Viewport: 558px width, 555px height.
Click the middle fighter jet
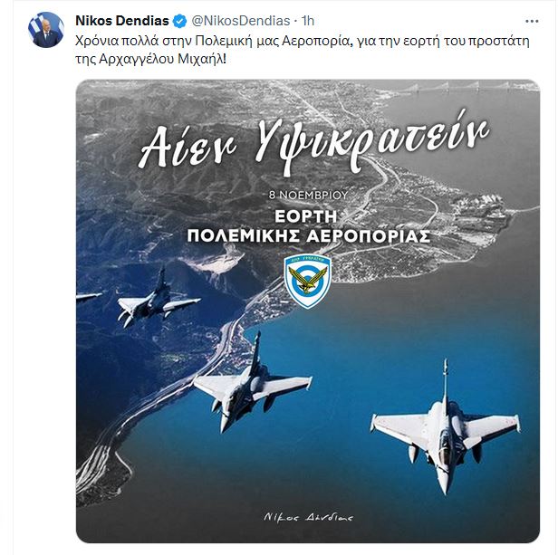coord(250,383)
